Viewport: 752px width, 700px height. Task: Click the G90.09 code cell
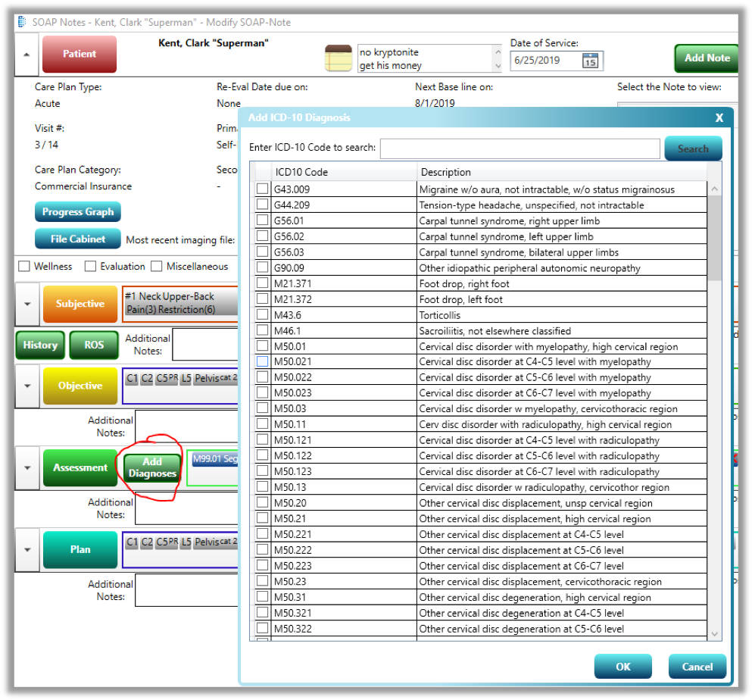click(x=344, y=267)
